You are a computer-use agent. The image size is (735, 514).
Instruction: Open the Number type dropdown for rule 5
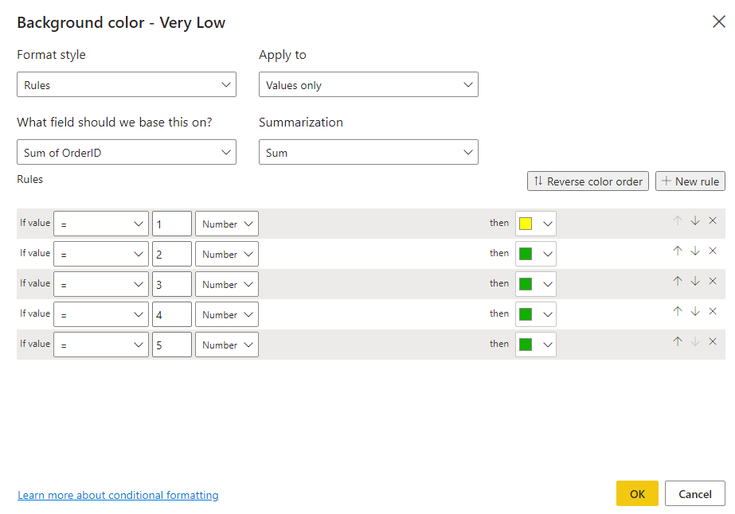coord(227,345)
